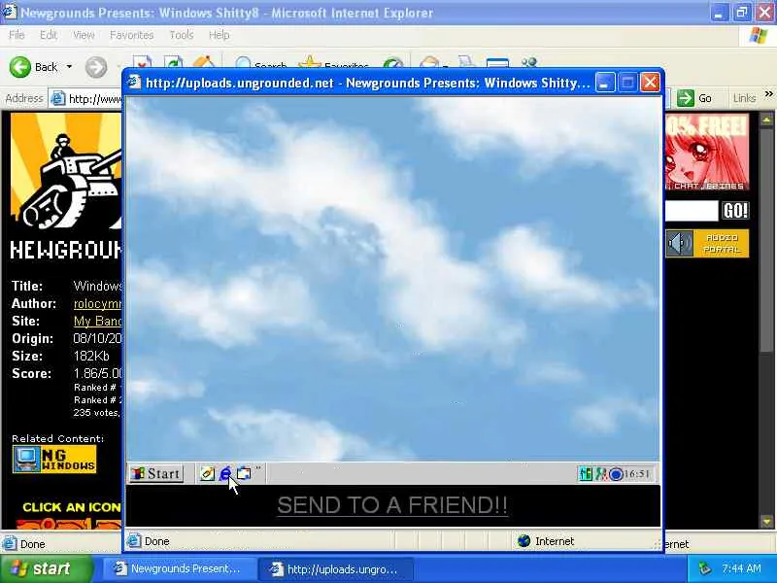Click the CLICK AN ICON yellow text

pos(72,507)
